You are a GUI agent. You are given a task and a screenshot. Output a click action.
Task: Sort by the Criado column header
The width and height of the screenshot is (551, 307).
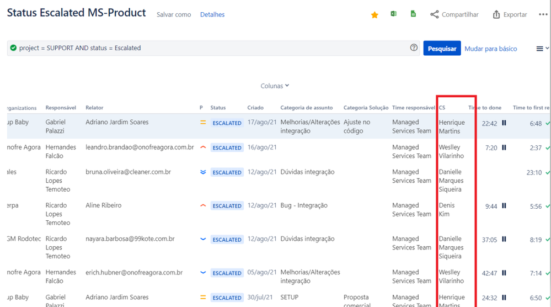click(x=255, y=108)
